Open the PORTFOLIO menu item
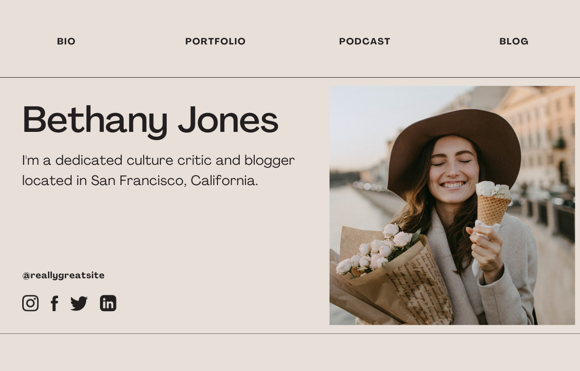Viewport: 580px width, 371px height. pyautogui.click(x=216, y=42)
